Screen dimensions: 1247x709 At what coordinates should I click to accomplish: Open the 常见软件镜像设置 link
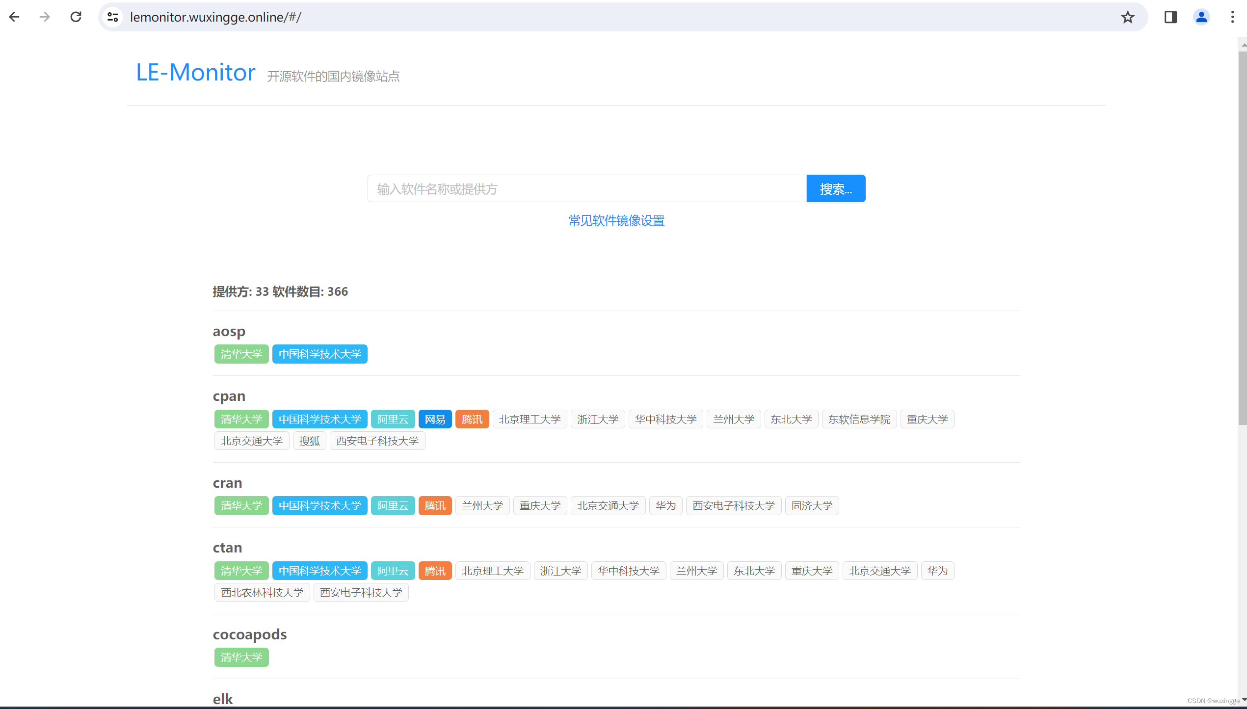tap(616, 221)
